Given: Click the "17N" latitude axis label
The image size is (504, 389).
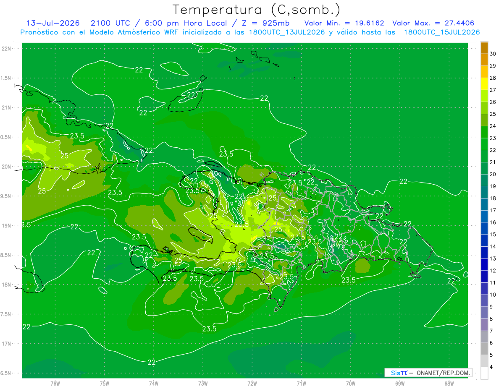Looking at the screenshot, I should (7, 344).
